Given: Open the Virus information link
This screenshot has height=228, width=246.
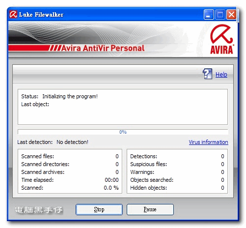Looking at the screenshot, I should click(208, 142).
